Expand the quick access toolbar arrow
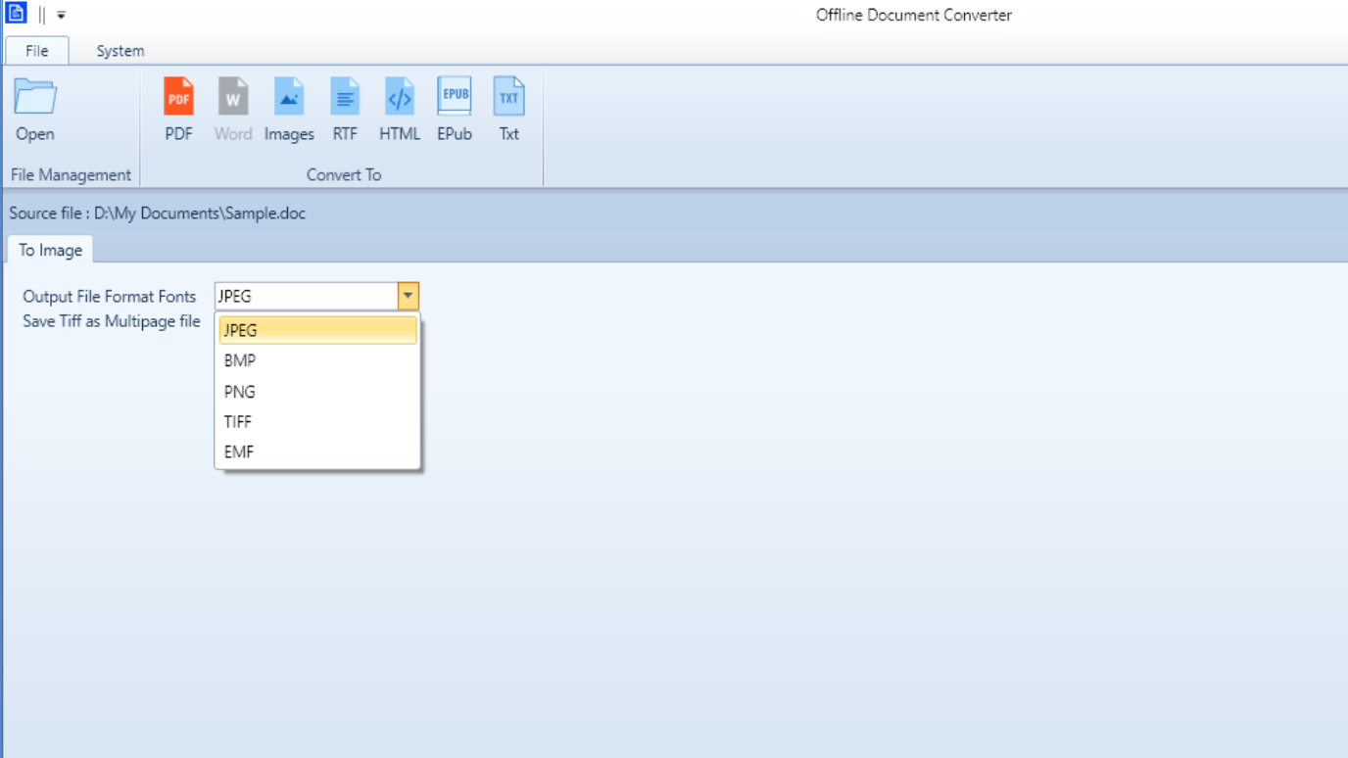 point(61,14)
